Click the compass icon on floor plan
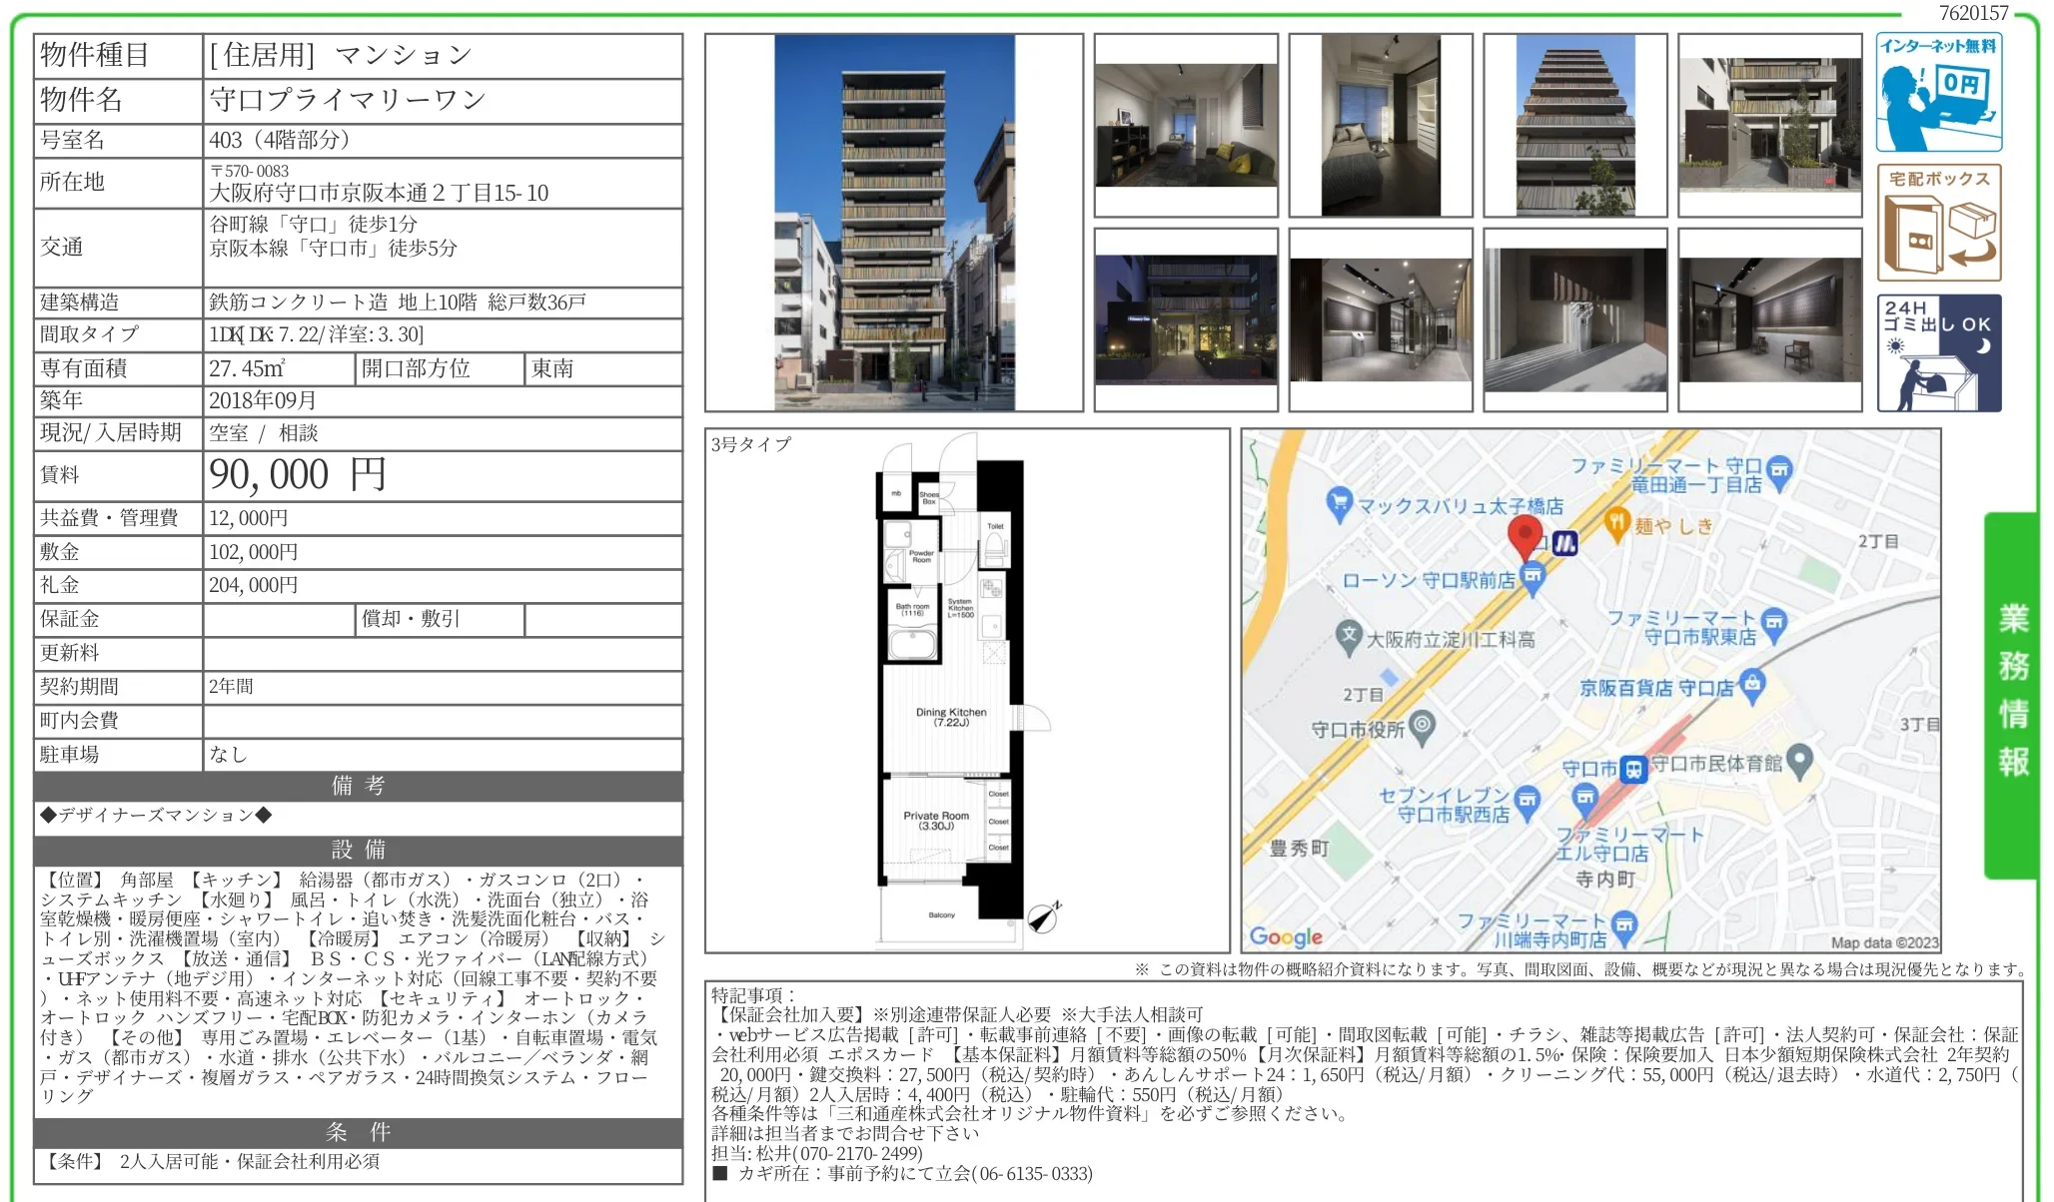 tap(1042, 916)
